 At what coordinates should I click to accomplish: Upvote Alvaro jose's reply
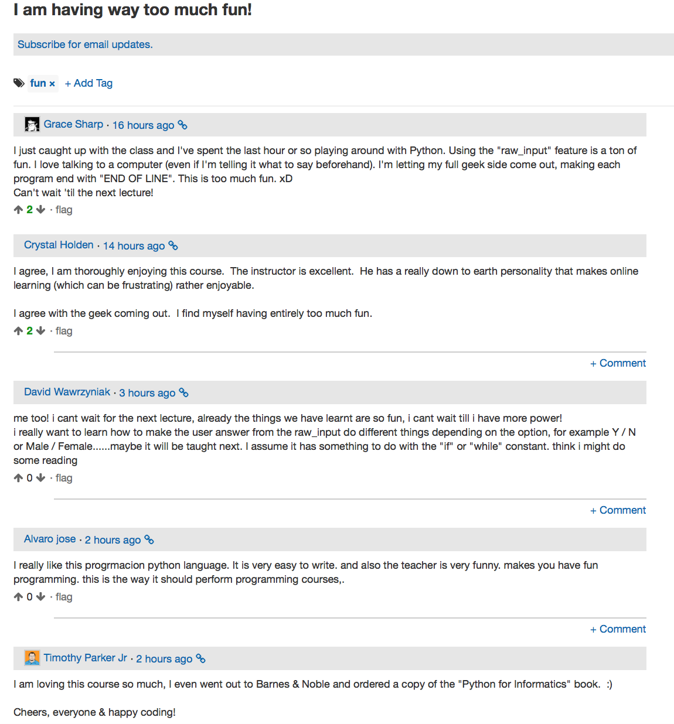[x=18, y=597]
